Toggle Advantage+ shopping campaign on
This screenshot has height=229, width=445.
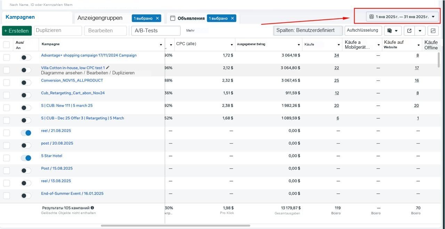coord(26,58)
